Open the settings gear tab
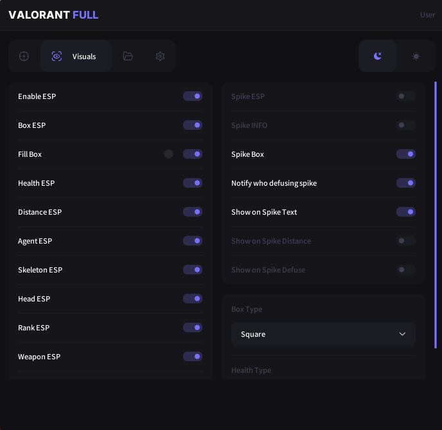This screenshot has width=442, height=430. [160, 57]
